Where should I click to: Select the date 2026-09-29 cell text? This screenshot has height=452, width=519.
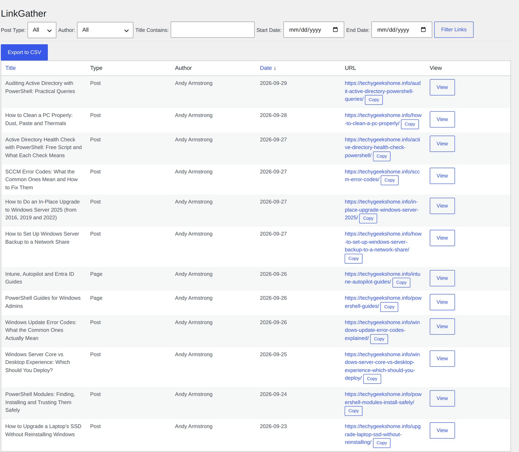pos(273,83)
